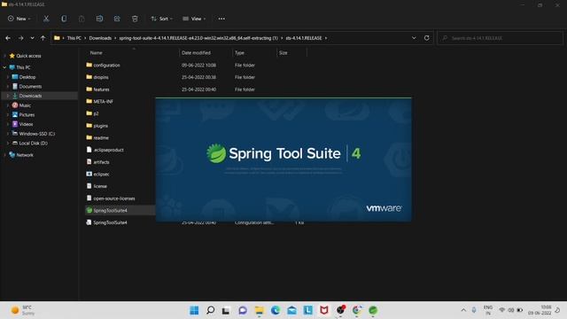Select Network in navigation pane

25,155
